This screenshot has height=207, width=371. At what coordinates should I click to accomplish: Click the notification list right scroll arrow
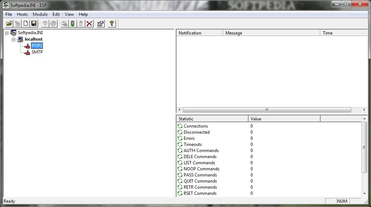coord(365,110)
